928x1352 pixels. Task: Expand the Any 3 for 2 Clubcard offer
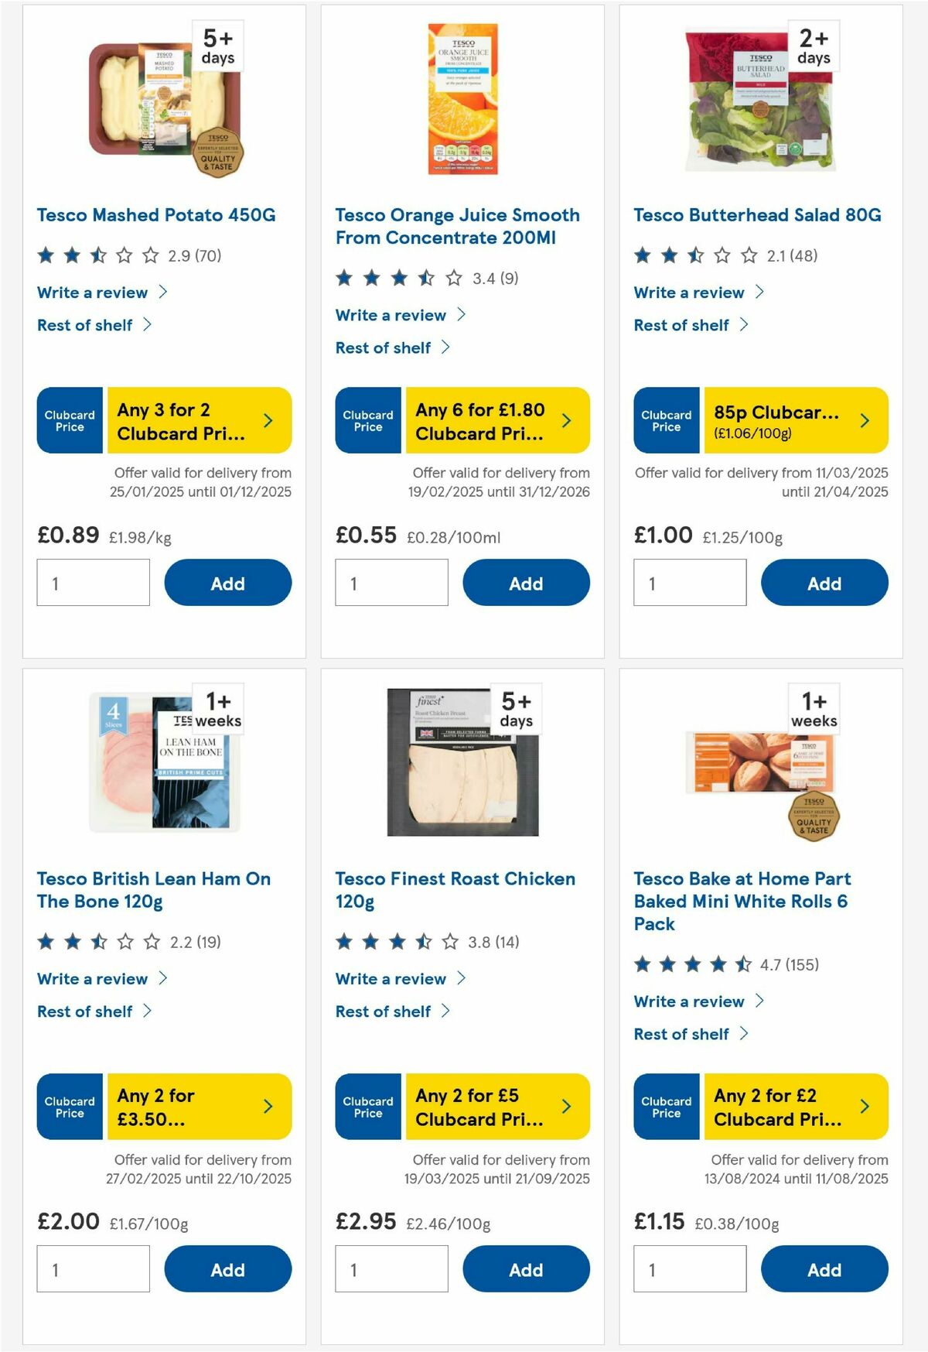pyautogui.click(x=267, y=420)
